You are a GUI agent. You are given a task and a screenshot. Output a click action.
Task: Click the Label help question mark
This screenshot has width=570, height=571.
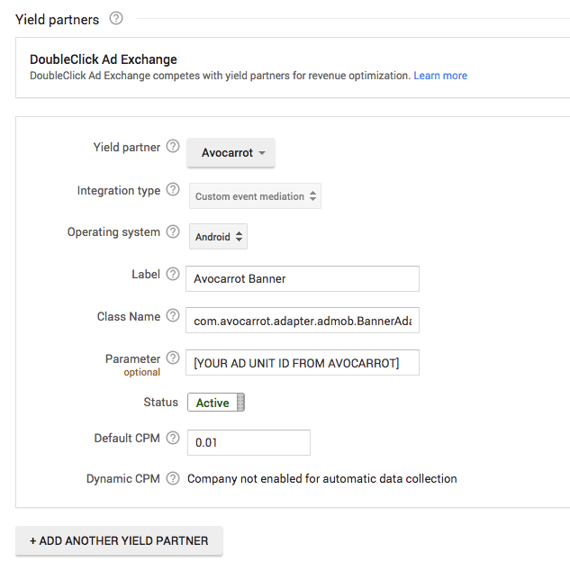coord(173,274)
